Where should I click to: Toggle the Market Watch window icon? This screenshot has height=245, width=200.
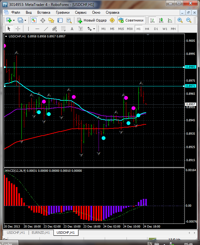click(x=34, y=20)
